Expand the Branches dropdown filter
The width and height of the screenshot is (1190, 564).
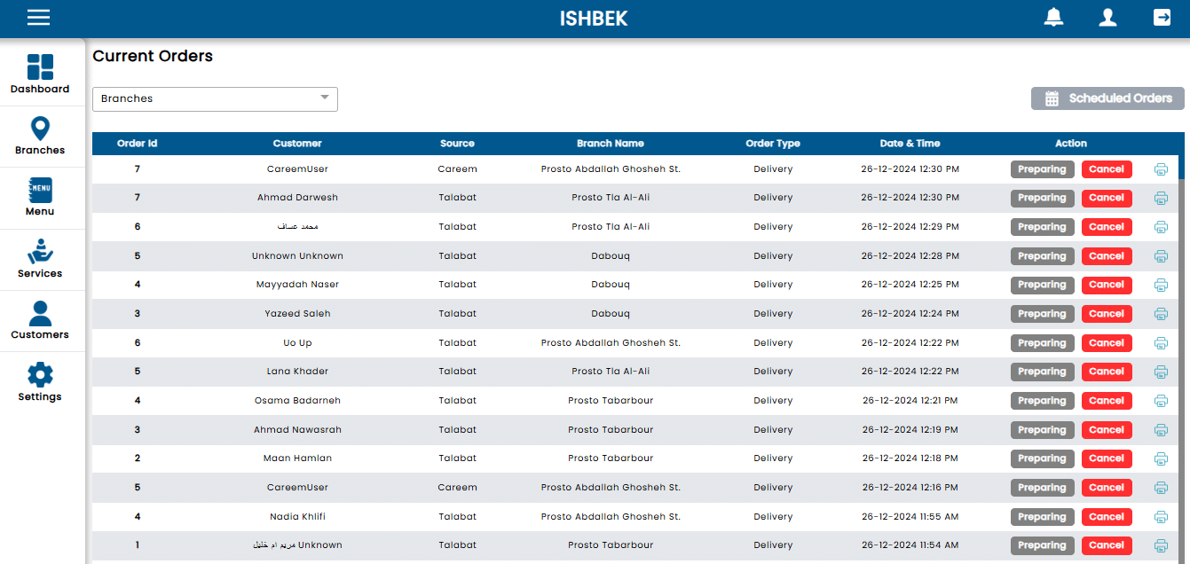pos(215,98)
